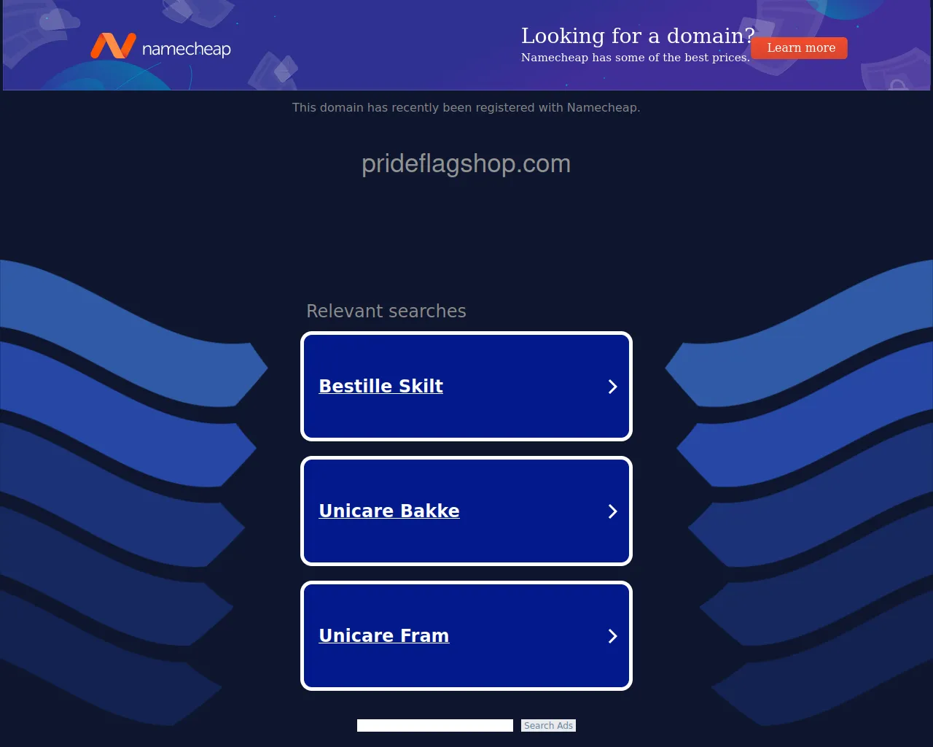933x747 pixels.
Task: Click the prideflagshop.com domain title
Action: [466, 163]
